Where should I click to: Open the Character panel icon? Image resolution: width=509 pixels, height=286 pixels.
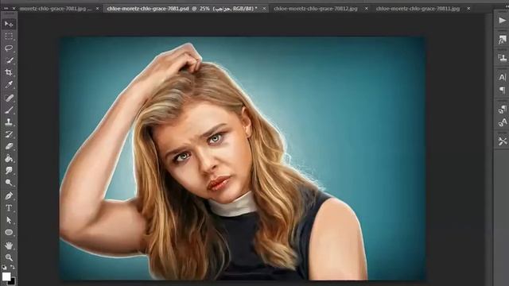[x=502, y=77]
